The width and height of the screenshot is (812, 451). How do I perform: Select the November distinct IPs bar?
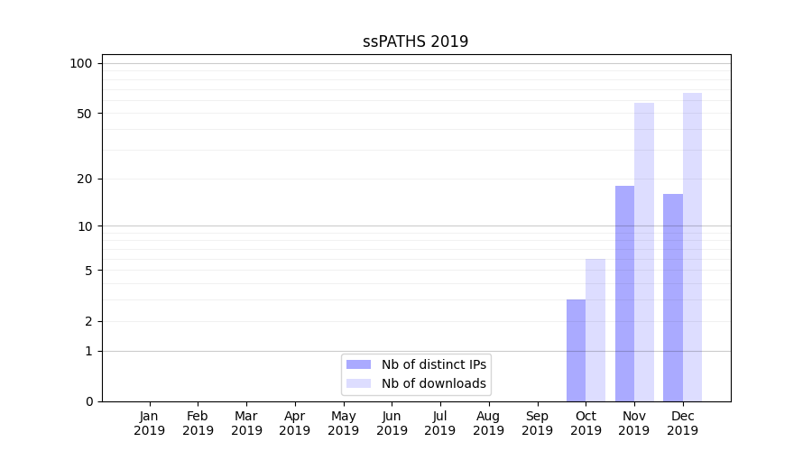point(624,293)
